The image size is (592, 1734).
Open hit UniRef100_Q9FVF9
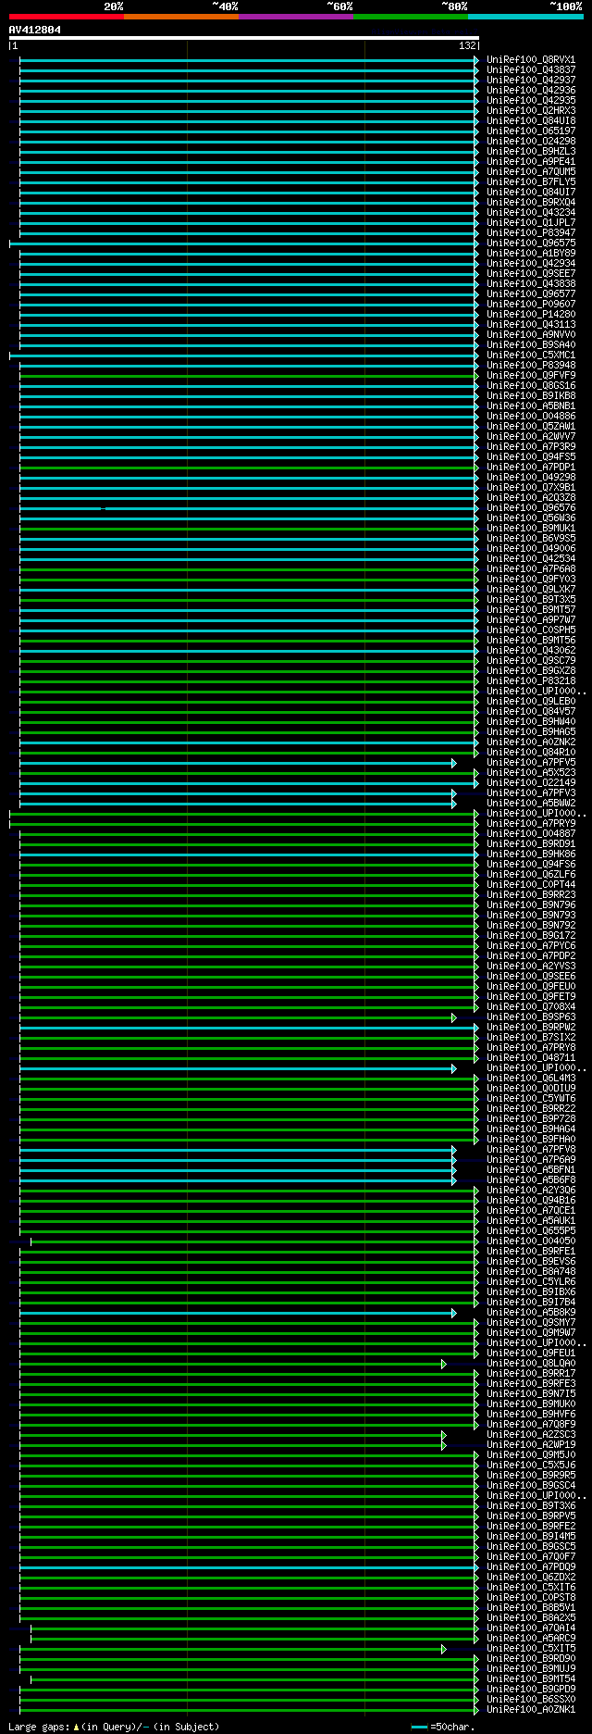531,375
